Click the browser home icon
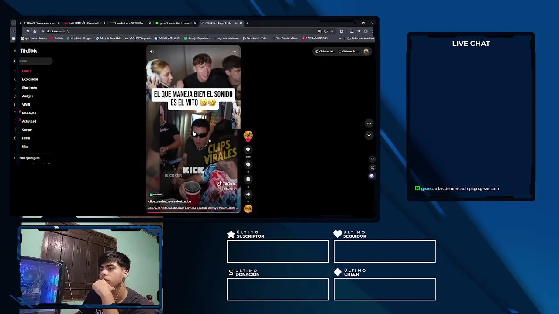Viewport: 559px width, 314px height. coord(35,31)
